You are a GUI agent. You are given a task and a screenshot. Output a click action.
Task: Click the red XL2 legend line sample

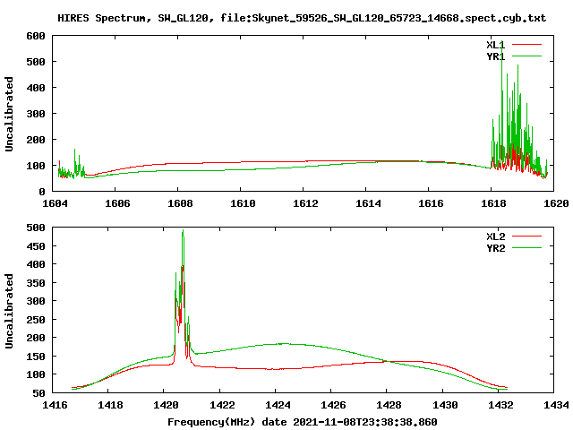526,236
